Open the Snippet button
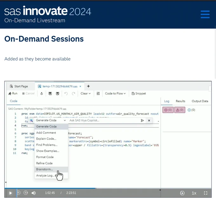The image size is (216, 200). point(139,94)
